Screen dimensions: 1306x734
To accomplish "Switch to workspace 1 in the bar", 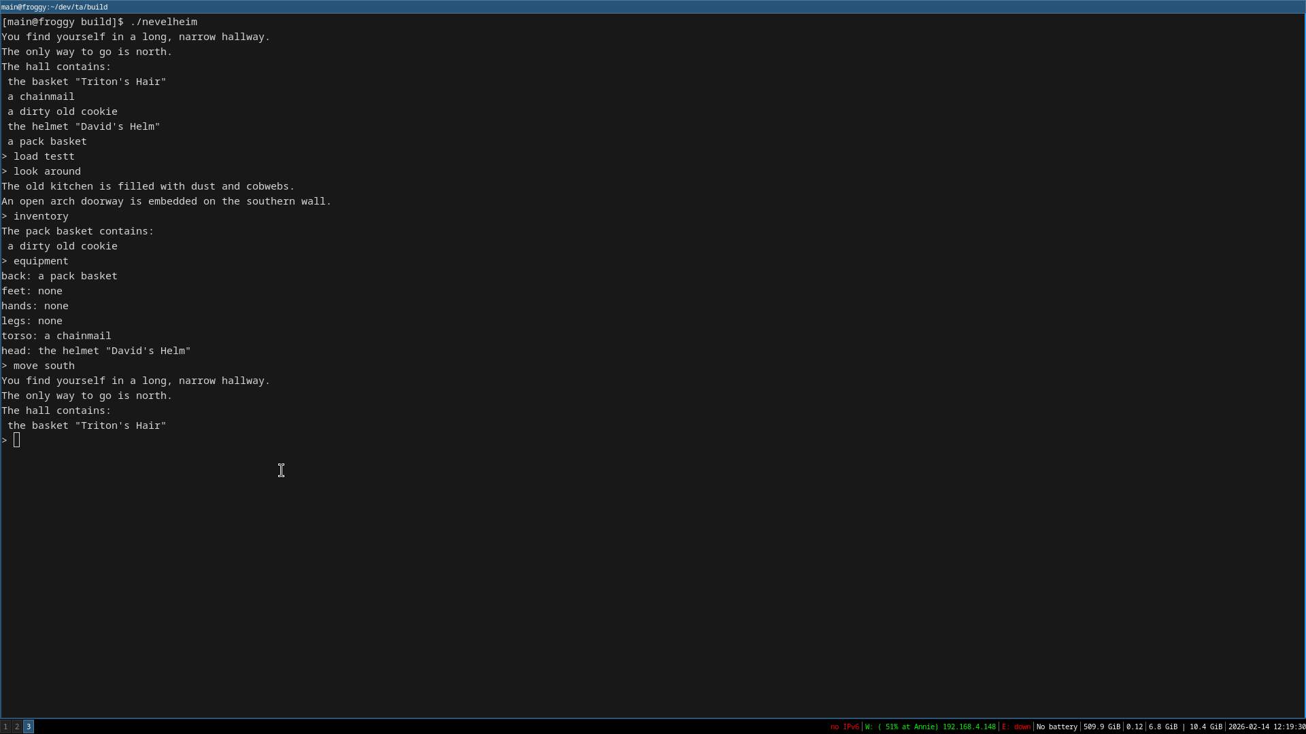I will coord(5,727).
